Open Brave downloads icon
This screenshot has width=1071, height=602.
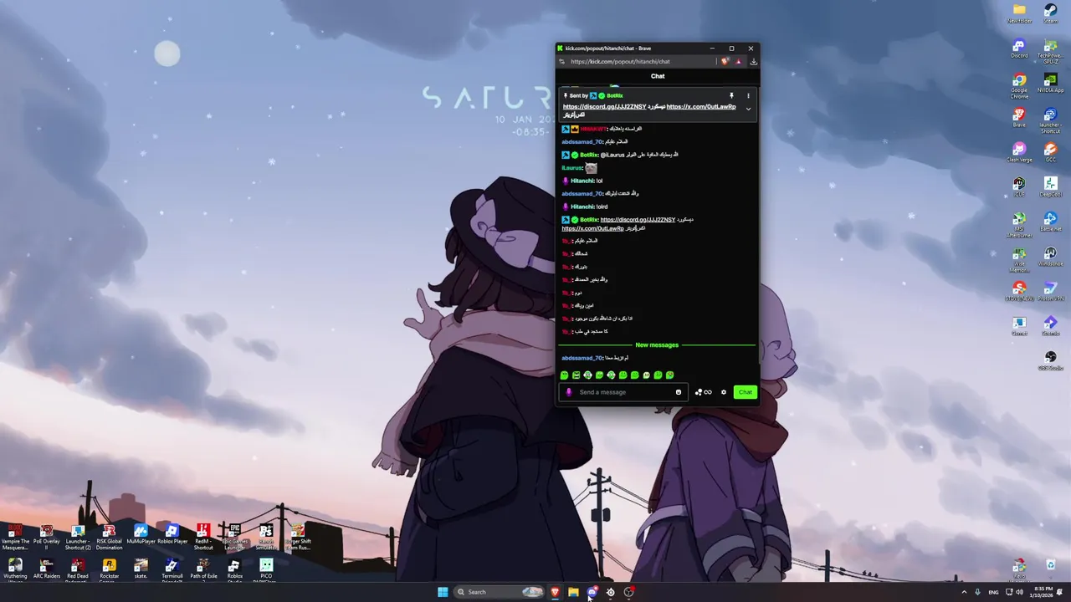click(753, 61)
